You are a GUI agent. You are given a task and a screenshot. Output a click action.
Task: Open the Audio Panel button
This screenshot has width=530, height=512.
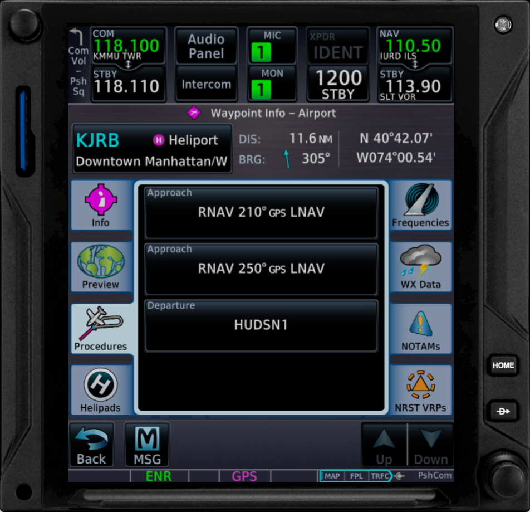[x=206, y=46]
